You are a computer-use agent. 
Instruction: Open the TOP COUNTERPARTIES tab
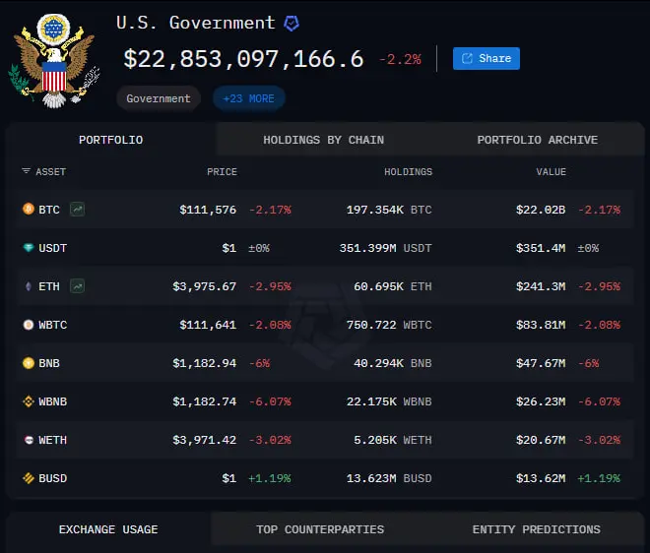click(320, 529)
